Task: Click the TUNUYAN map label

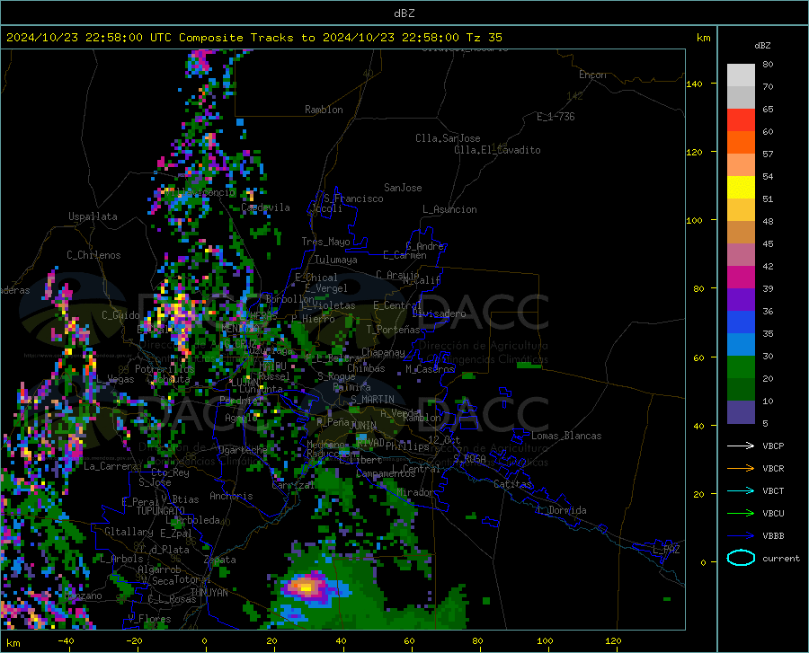Action: point(209,592)
